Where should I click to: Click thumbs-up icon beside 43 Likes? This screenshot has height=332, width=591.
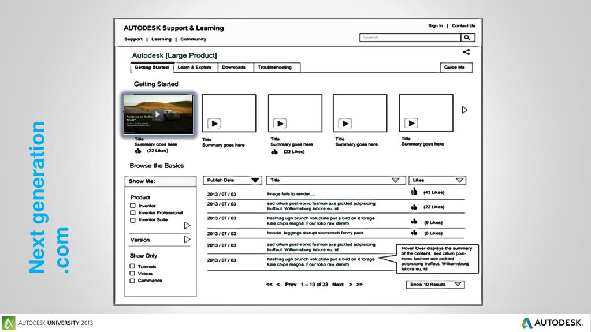click(414, 192)
